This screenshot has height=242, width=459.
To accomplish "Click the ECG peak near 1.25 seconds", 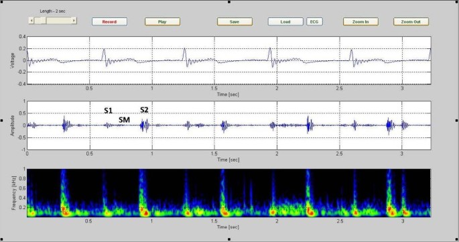I will 184,54.
